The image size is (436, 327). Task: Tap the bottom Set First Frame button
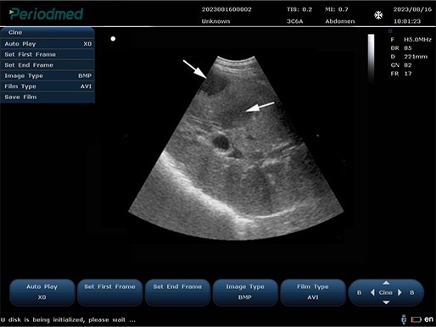109,292
